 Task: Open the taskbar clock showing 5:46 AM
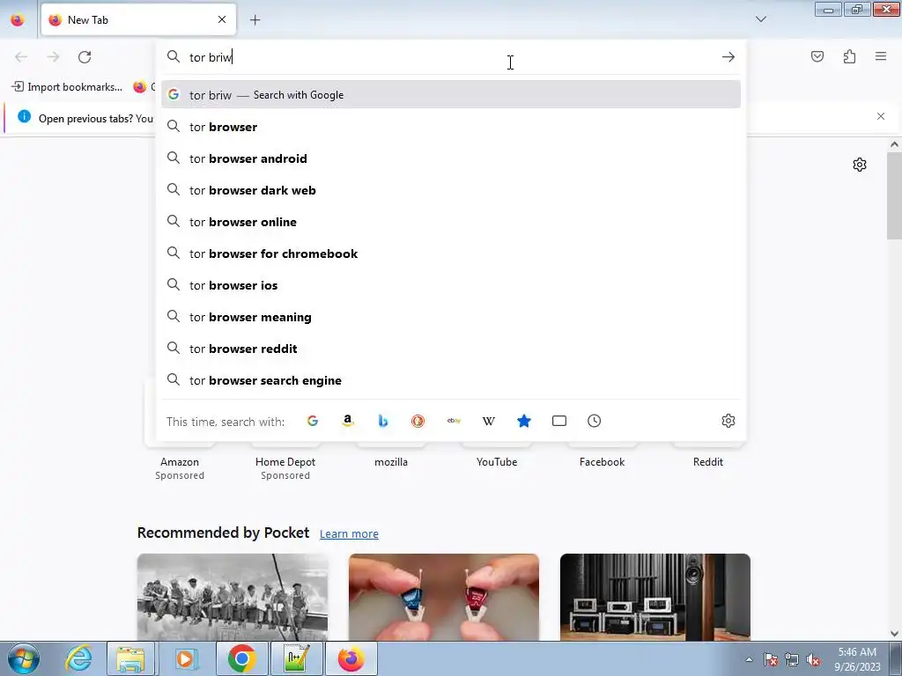tap(857, 659)
